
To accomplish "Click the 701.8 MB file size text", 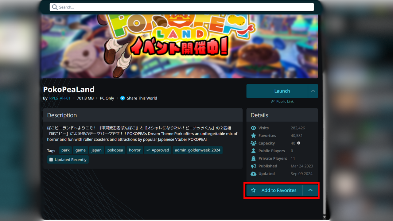I will (85, 98).
